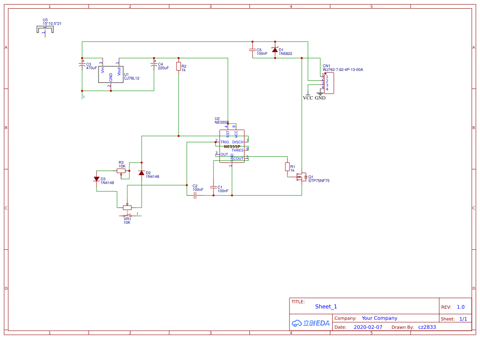The height and width of the screenshot is (339, 480).
Task: Select the C2 capacitor symbol
Action: click(195, 196)
